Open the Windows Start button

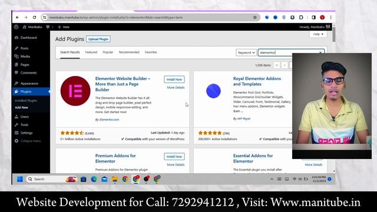point(20,179)
